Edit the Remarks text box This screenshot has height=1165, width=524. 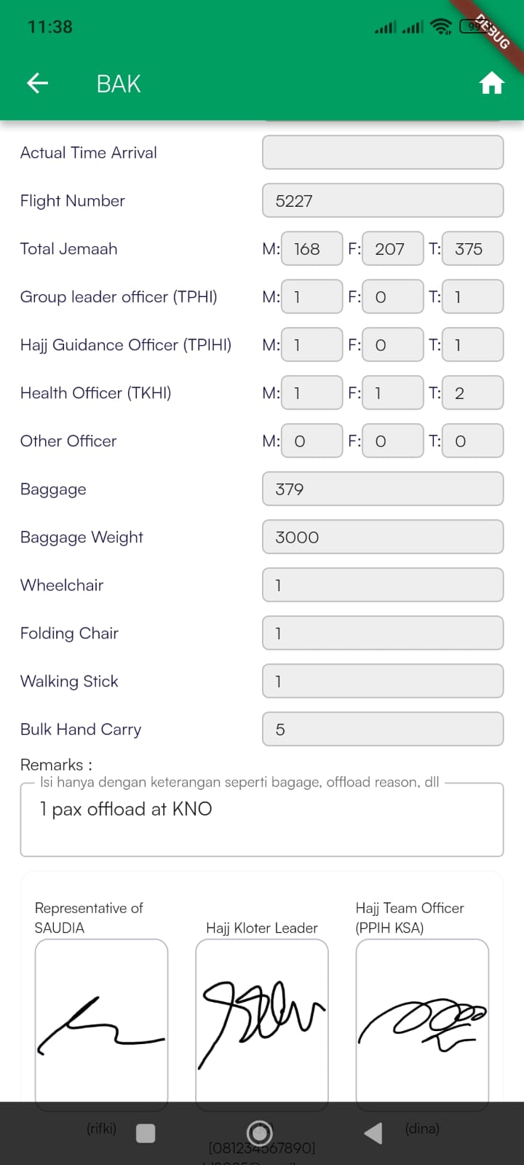click(x=262, y=820)
